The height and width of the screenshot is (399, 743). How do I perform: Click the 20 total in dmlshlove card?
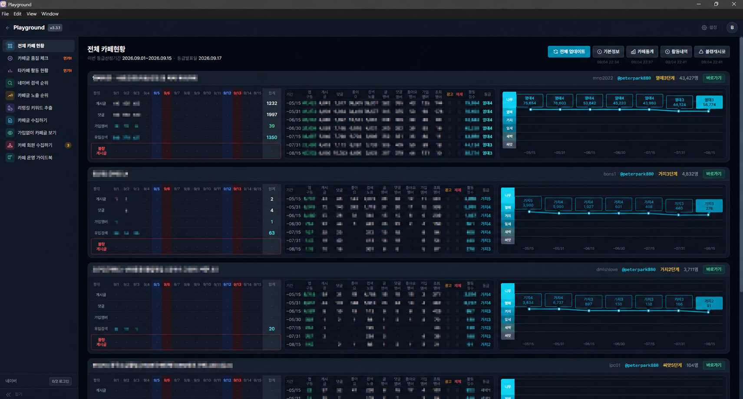pos(272,329)
